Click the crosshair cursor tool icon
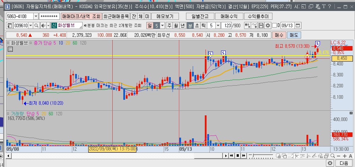The width and height of the screenshot is (355, 167). [297, 156]
